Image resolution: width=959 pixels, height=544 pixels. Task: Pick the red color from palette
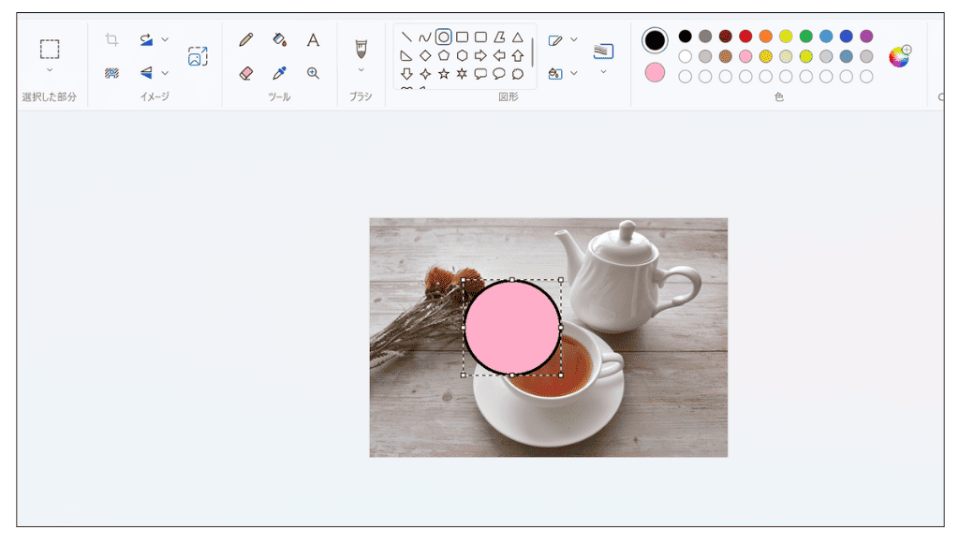click(745, 37)
